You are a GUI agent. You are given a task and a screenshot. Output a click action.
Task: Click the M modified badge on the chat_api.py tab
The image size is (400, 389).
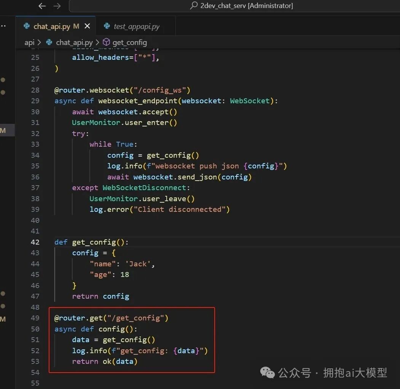(76, 26)
